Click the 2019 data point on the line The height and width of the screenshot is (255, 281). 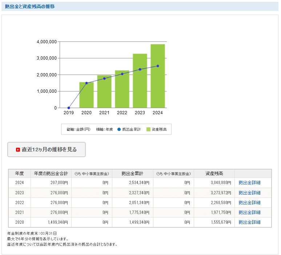(x=69, y=108)
